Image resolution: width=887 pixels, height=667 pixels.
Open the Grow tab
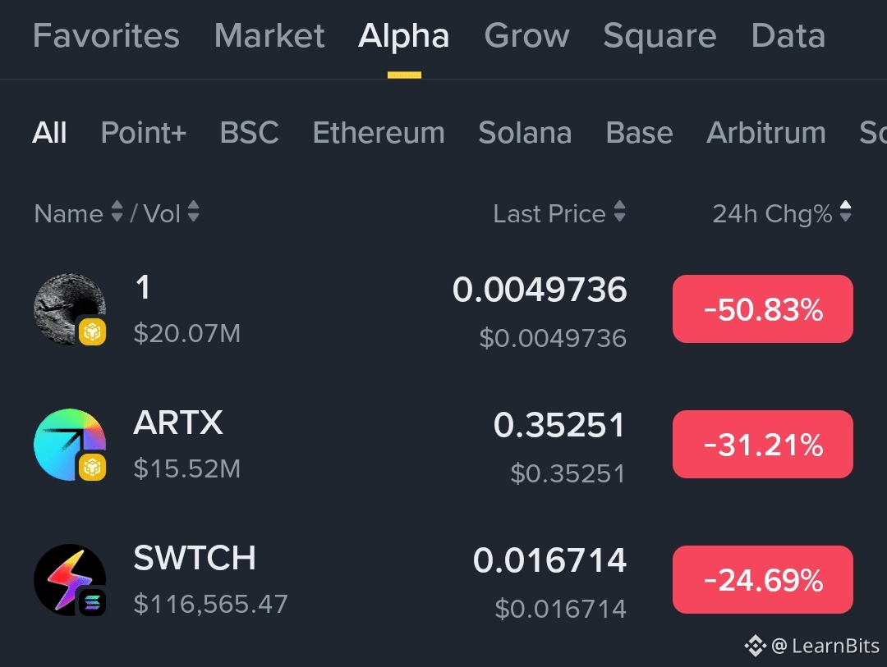[526, 36]
